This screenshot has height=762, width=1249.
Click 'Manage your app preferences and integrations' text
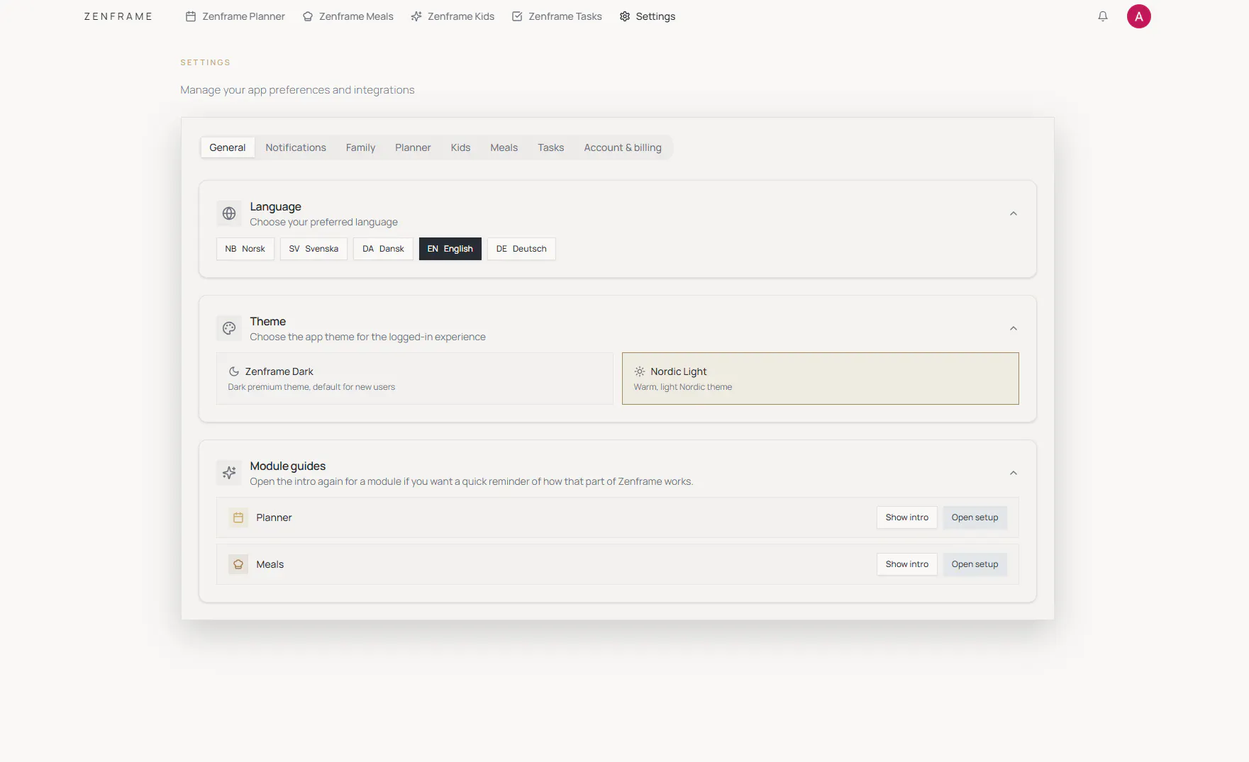pos(297,90)
